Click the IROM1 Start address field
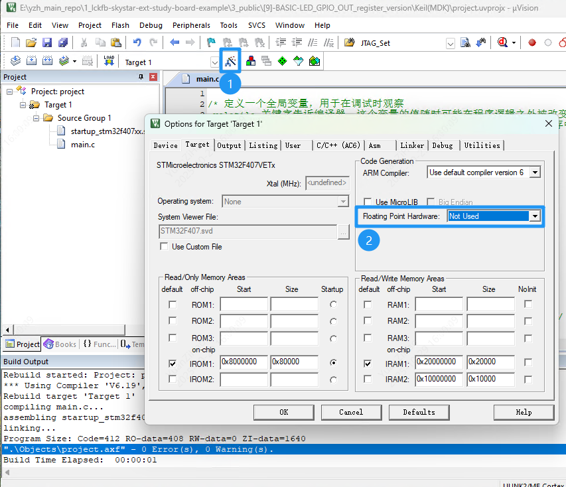 [x=244, y=362]
